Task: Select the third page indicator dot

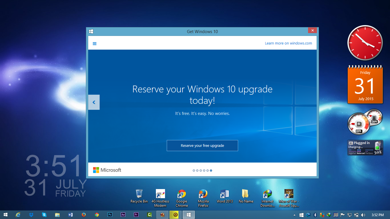Action: click(x=201, y=171)
